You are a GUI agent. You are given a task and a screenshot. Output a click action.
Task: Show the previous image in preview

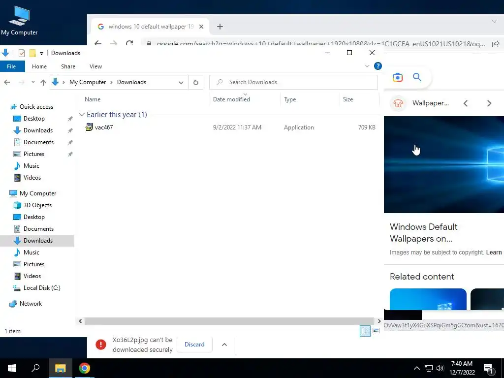click(466, 103)
